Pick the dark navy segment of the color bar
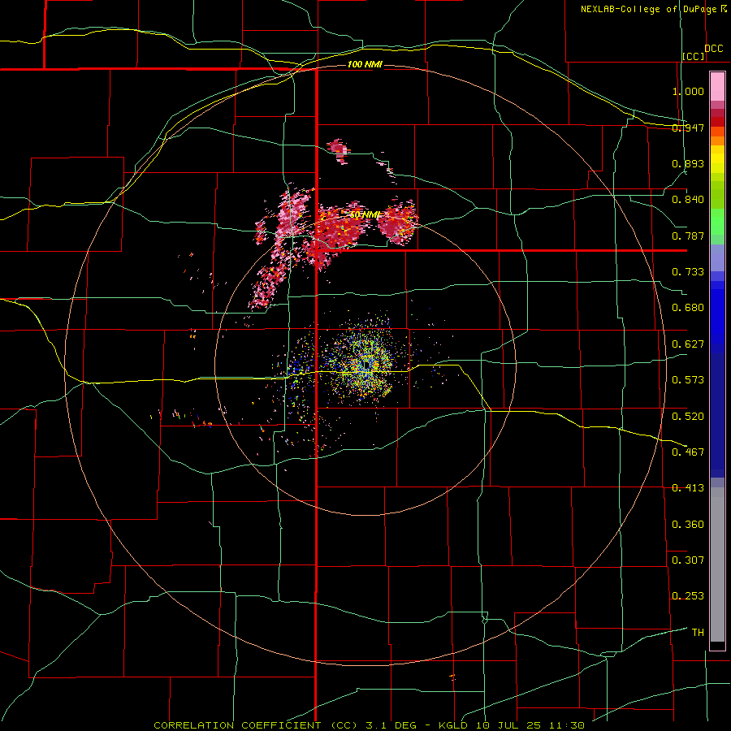731x731 pixels. click(717, 415)
